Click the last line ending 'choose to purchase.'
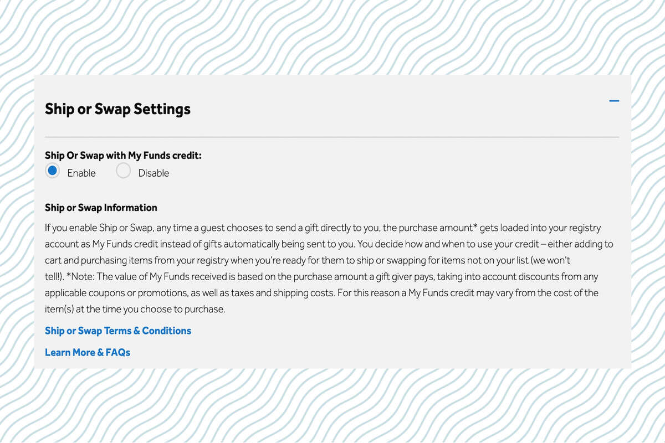Viewport: 665px width, 443px height. [135, 309]
